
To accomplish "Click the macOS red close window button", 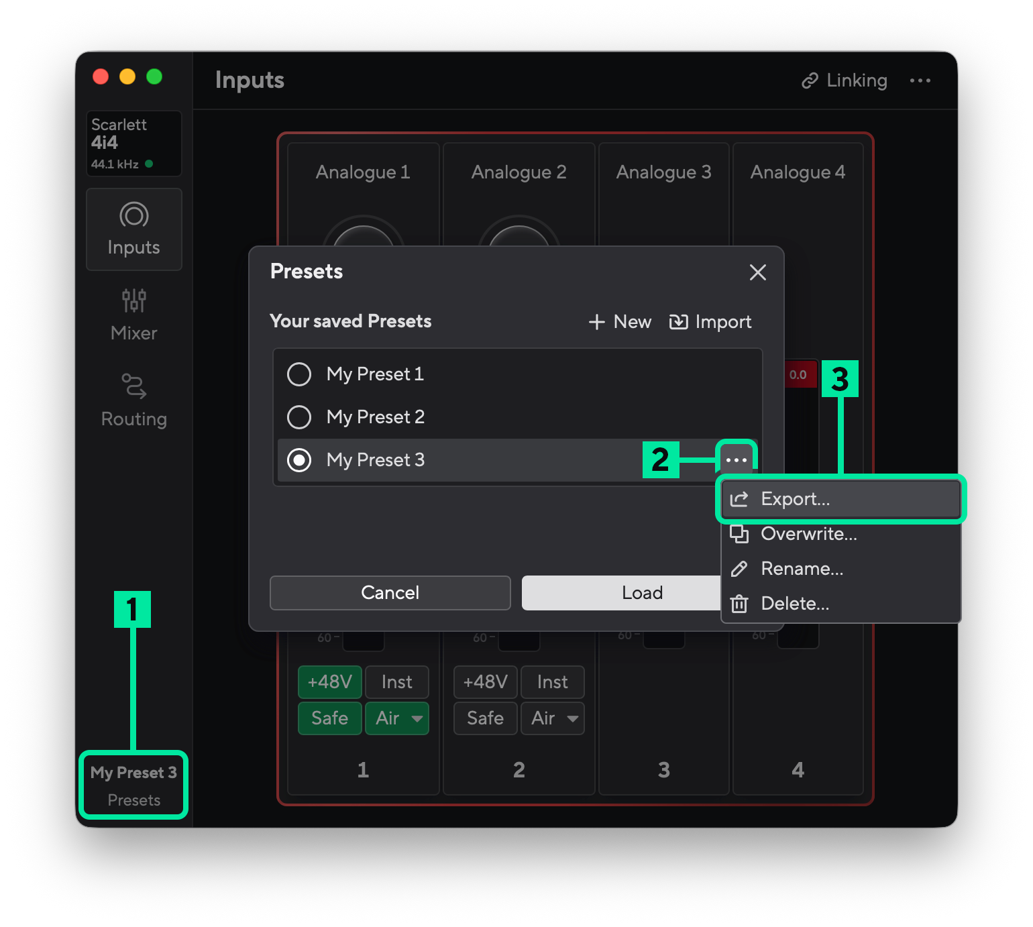I will coord(101,76).
